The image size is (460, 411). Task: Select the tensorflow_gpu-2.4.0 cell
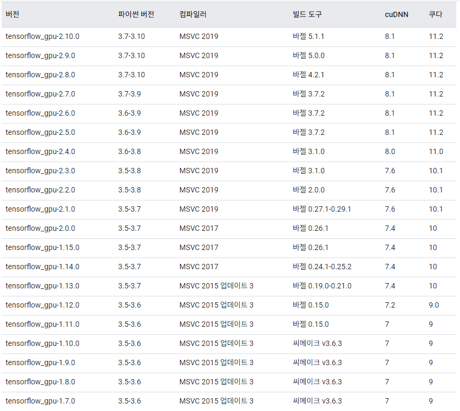pos(40,151)
